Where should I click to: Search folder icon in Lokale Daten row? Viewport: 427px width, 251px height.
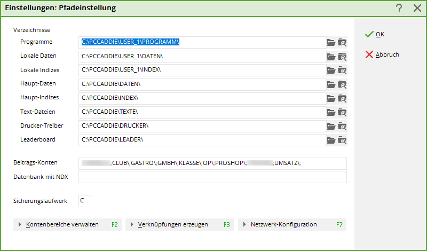[x=342, y=57]
